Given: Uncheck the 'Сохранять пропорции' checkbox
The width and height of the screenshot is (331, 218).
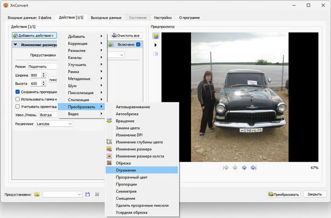Looking at the screenshot, I should [x=17, y=92].
